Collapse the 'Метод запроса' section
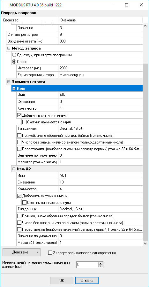This screenshot has height=287, width=149. click(x=9, y=48)
